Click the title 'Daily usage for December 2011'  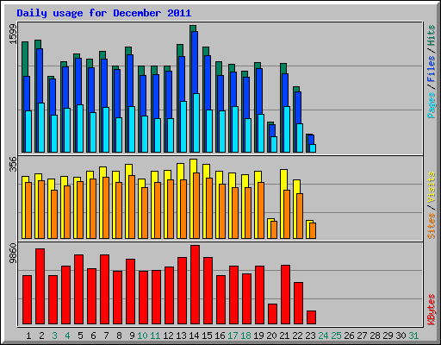tap(103, 13)
